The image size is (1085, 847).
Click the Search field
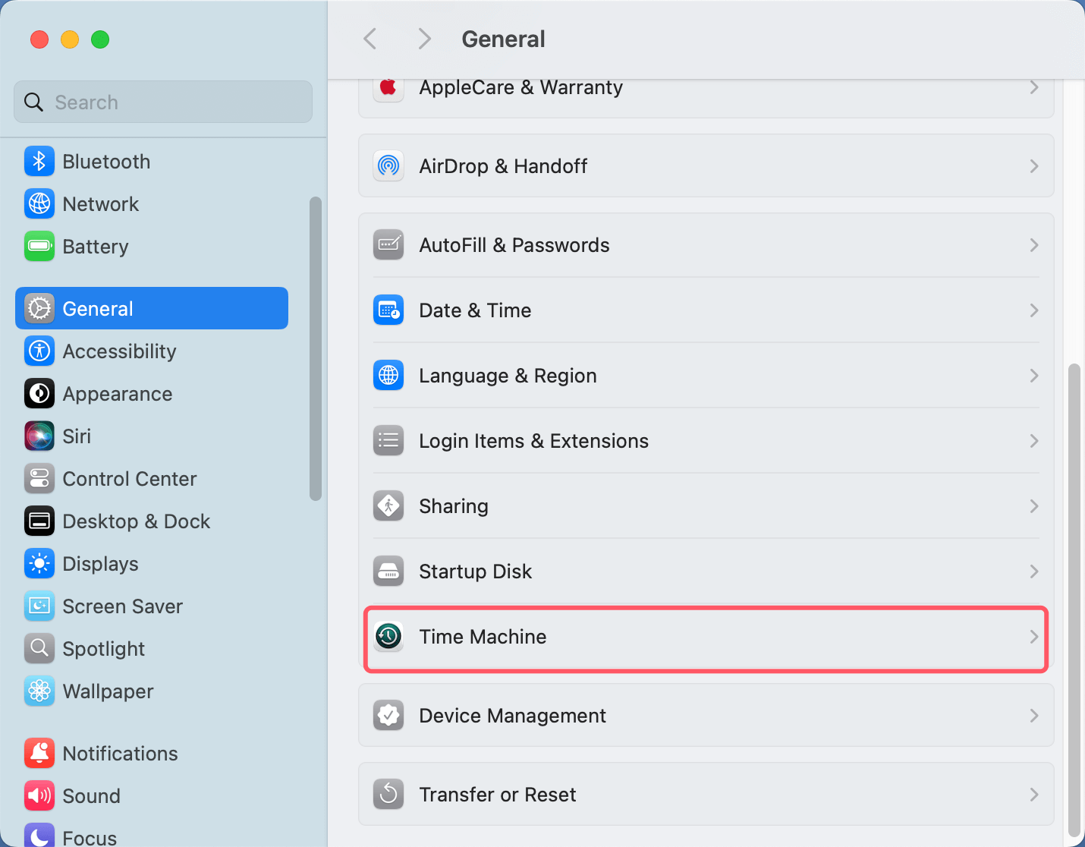tap(162, 101)
